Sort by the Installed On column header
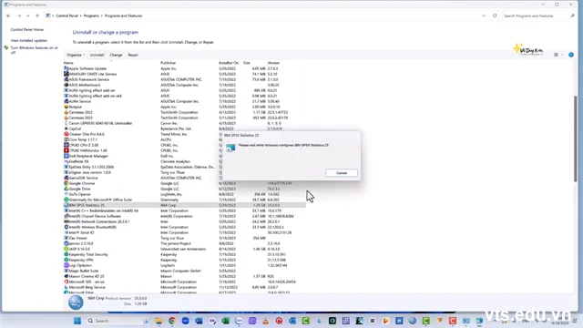Image resolution: width=583 pixels, height=328 pixels. pyautogui.click(x=229, y=63)
